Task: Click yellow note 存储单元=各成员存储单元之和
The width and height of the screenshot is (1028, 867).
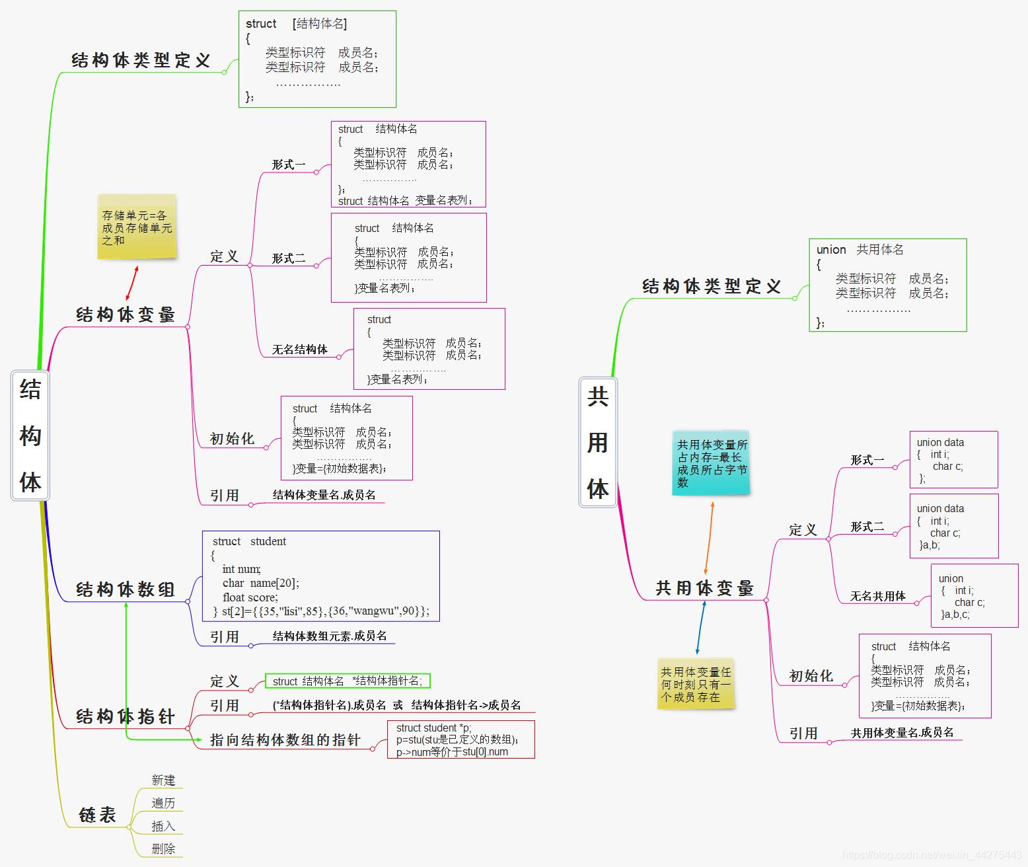Action: tap(137, 227)
